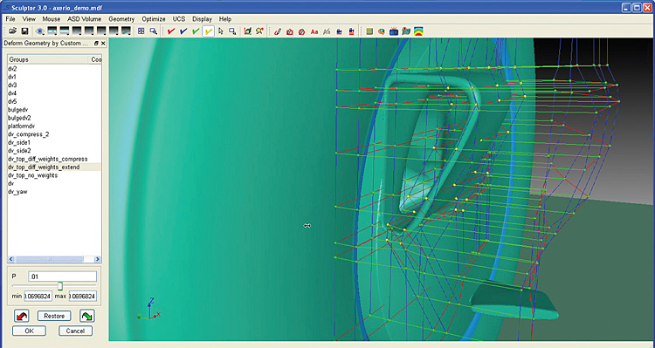
Task: Select the dv_yaw group
Action: (x=54, y=192)
